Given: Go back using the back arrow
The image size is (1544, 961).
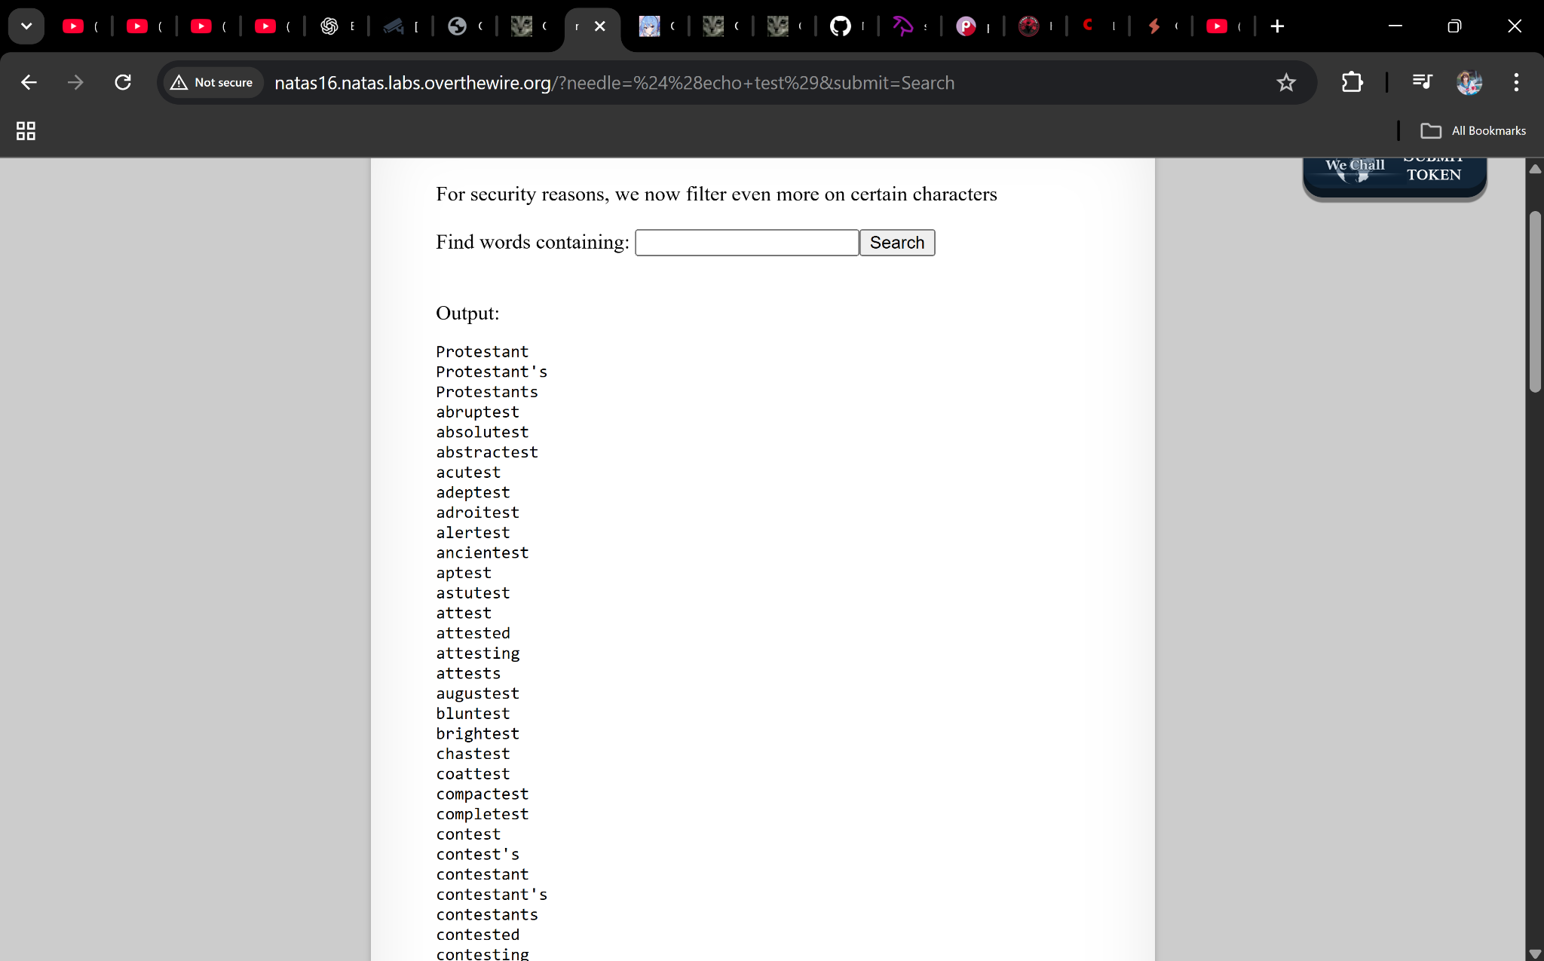Looking at the screenshot, I should click(29, 82).
